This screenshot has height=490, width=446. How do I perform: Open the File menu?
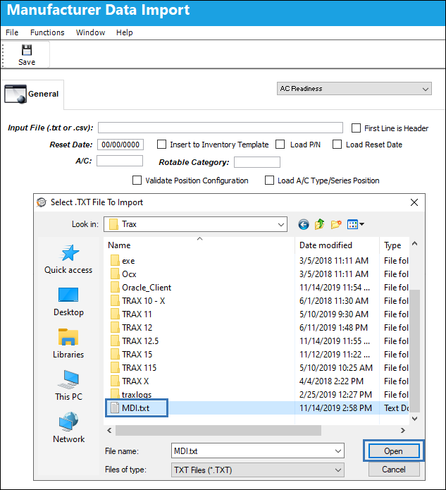[12, 32]
